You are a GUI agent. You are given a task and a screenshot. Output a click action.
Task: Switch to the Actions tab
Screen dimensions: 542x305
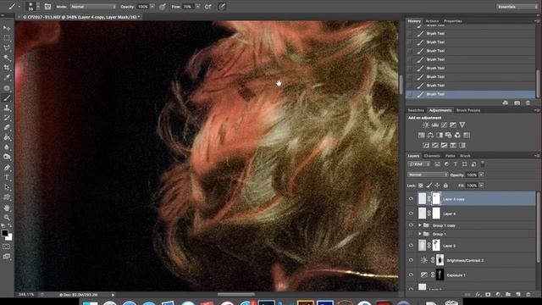pos(432,21)
